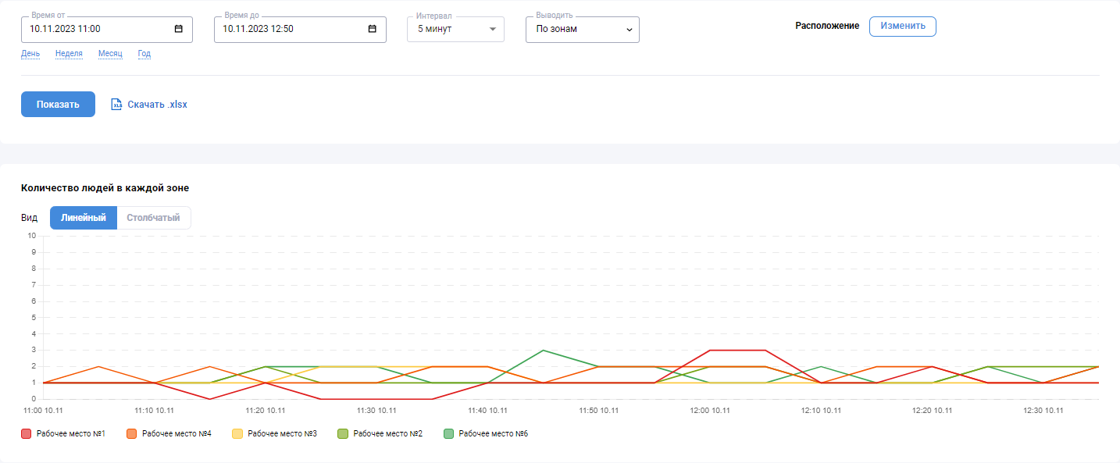Click the 11:00 10.11 axis label

click(43, 410)
